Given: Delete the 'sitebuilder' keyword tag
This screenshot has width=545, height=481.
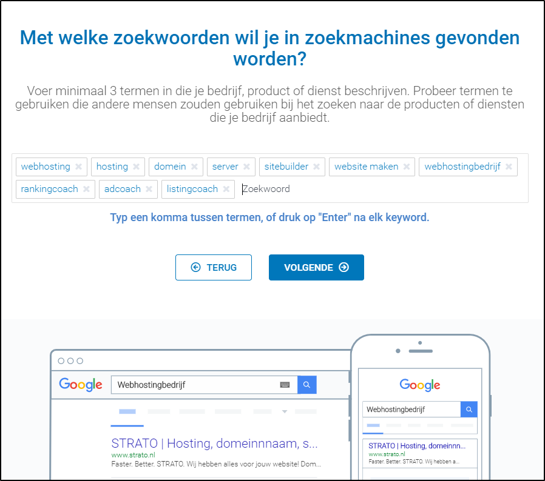Looking at the screenshot, I should pyautogui.click(x=317, y=167).
